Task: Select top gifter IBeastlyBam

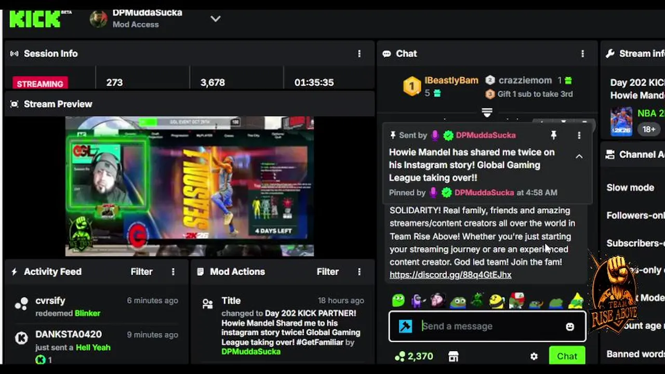Action: point(451,81)
